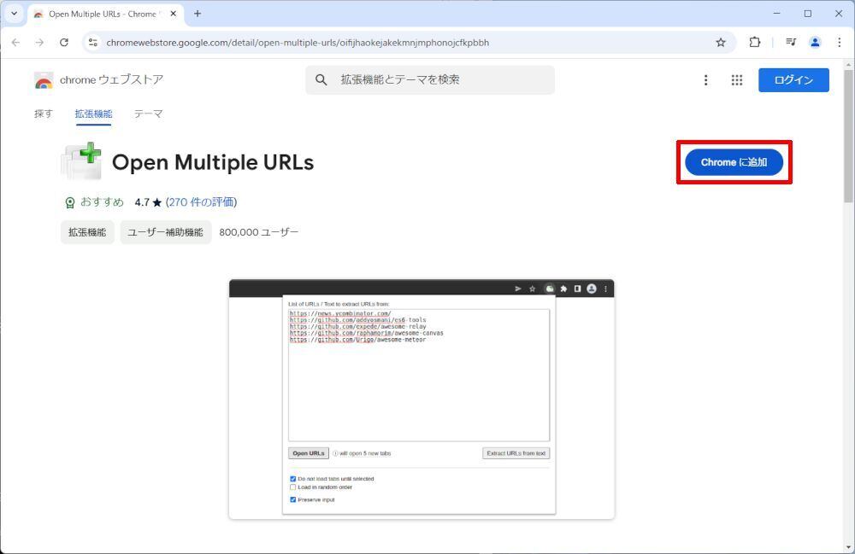Click the Open Multiple URLs extension icon

pyautogui.click(x=81, y=161)
